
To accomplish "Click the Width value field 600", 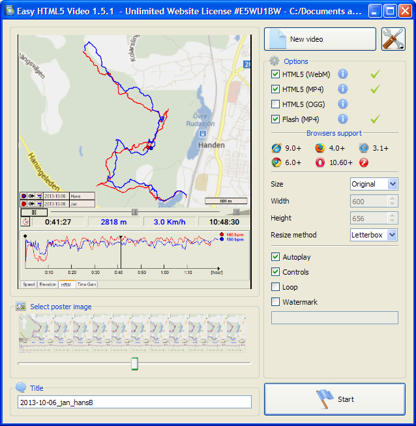I will click(369, 202).
